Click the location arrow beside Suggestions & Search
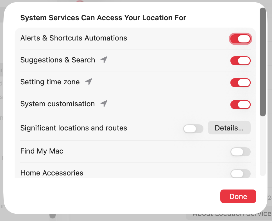Screen dimensions: 272x221 point(103,60)
